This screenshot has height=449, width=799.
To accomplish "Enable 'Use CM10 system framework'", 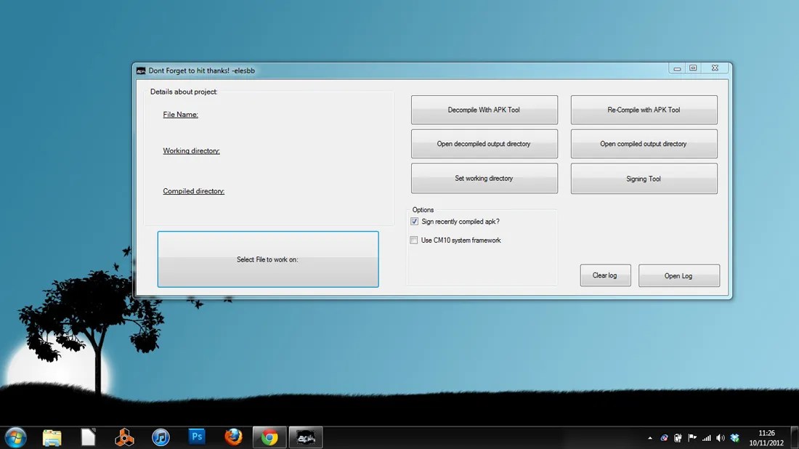I will [414, 240].
